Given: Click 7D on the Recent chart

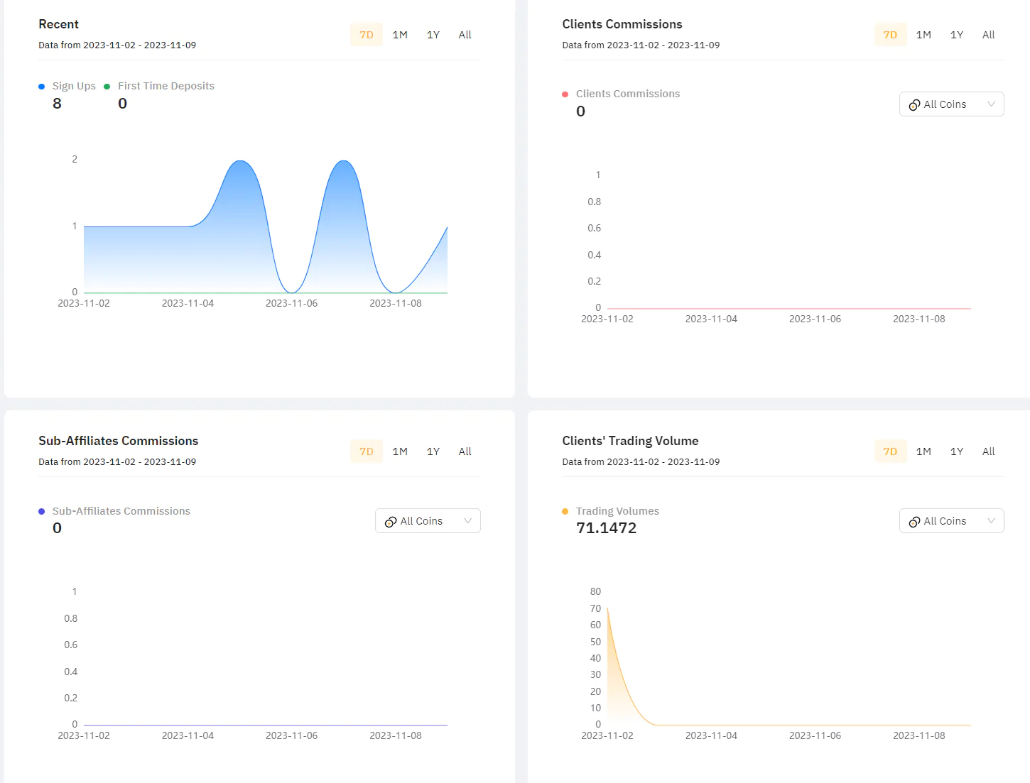Looking at the screenshot, I should pos(366,34).
